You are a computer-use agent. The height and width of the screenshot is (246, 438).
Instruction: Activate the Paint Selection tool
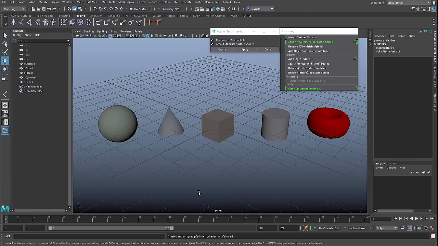pos(5,52)
